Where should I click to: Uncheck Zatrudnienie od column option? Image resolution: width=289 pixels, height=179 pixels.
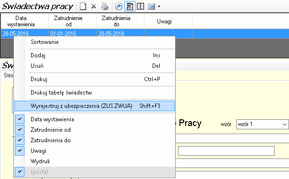(94, 130)
